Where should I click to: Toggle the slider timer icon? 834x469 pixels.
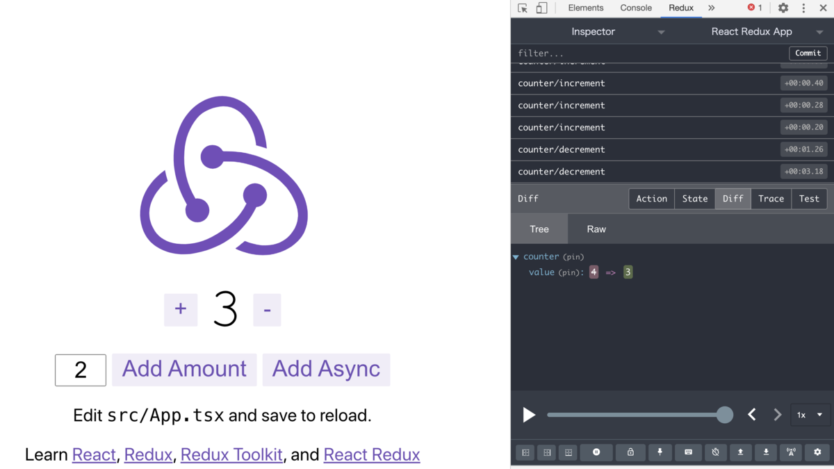click(715, 452)
